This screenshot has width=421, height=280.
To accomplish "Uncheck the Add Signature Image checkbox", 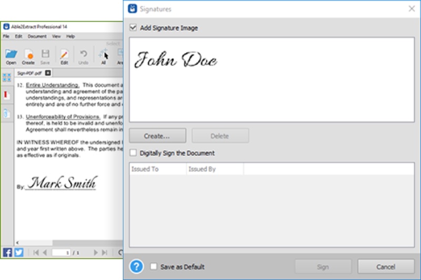I will point(133,28).
